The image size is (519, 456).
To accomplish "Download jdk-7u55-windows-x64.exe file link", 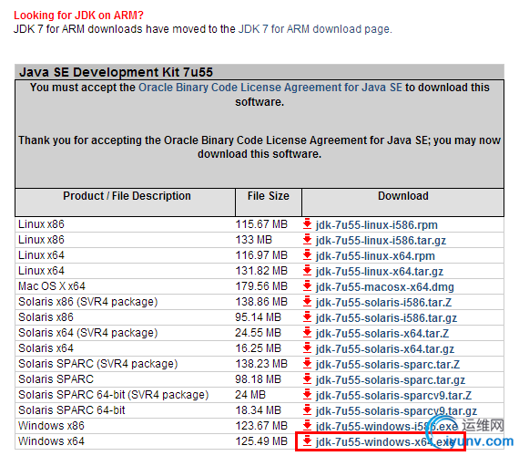I will (384, 442).
